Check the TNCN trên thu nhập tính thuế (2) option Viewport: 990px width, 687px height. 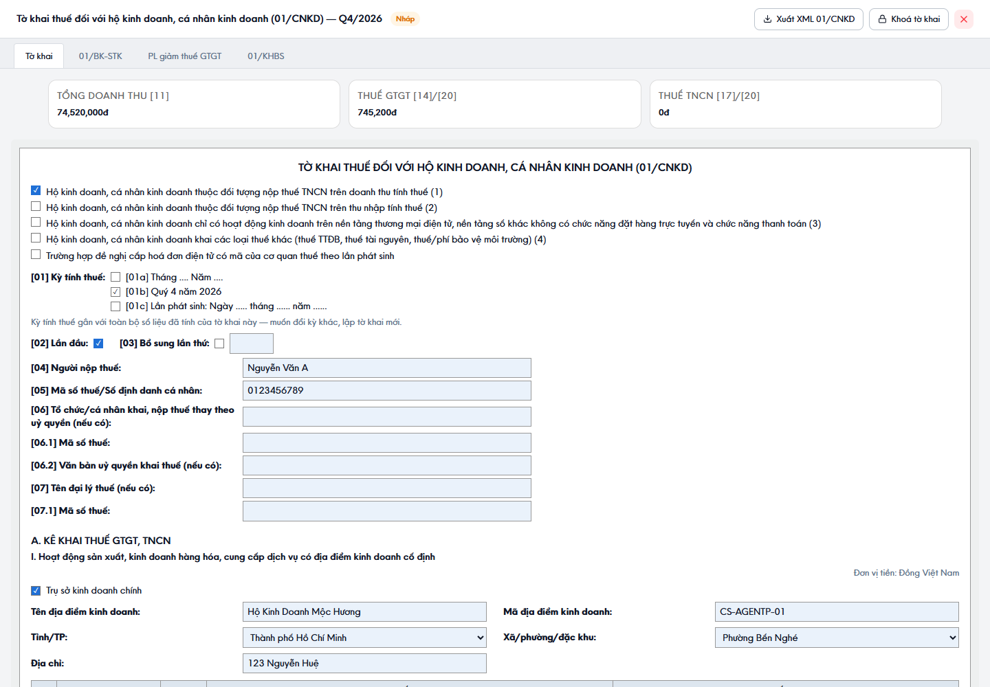(36, 206)
